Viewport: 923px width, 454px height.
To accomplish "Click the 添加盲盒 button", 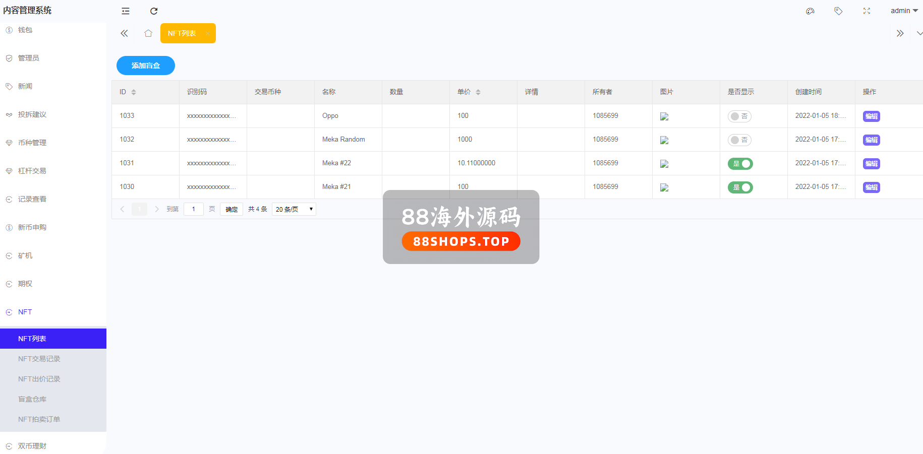I will point(145,66).
